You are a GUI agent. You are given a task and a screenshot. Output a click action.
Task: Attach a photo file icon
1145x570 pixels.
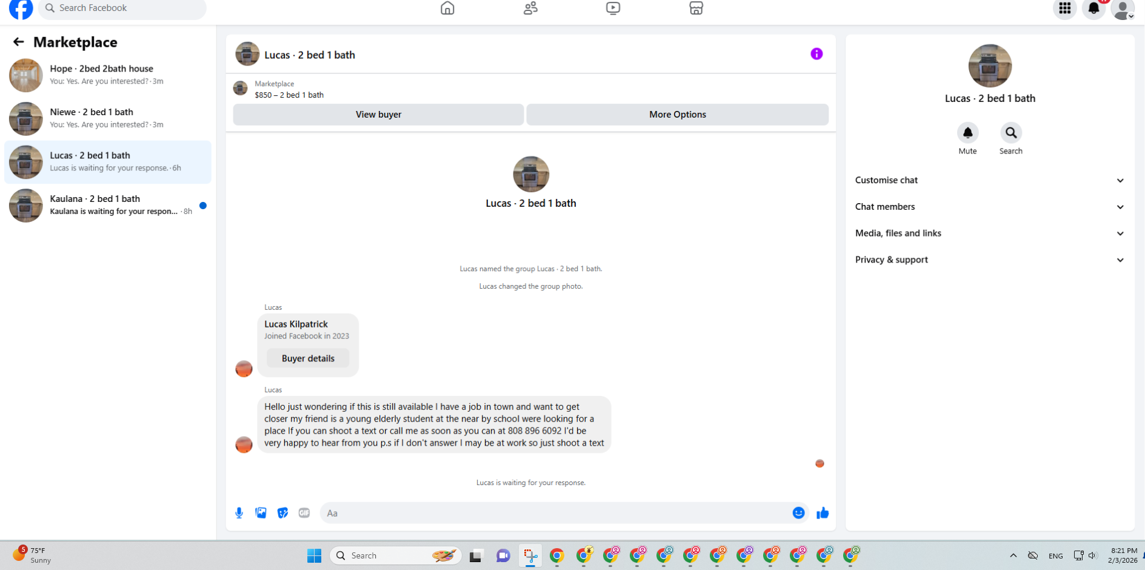(261, 513)
